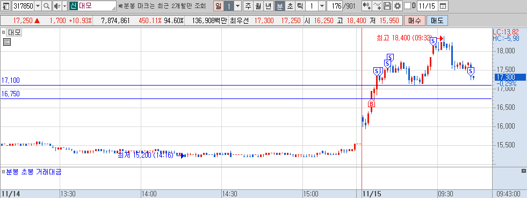
Task: Open the calendar date picker icon
Action: [x=443, y=6]
